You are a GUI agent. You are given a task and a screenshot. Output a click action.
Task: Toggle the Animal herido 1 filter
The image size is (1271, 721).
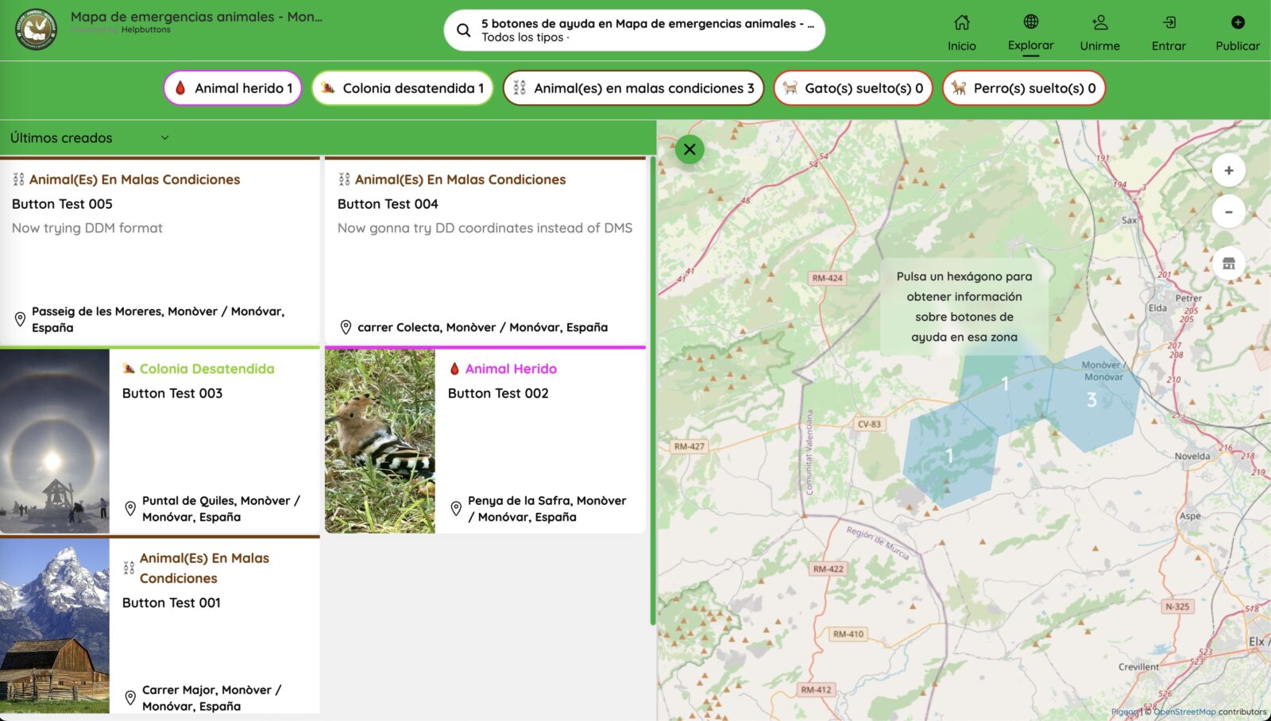(233, 88)
